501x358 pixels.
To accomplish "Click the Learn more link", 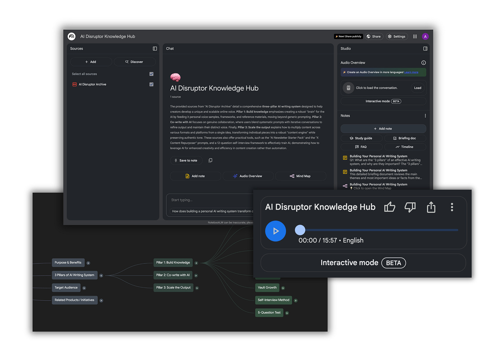I will 411,72.
